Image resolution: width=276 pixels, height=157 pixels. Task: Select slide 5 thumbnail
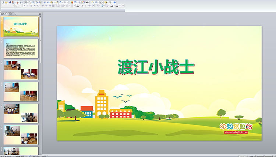pos(21,113)
